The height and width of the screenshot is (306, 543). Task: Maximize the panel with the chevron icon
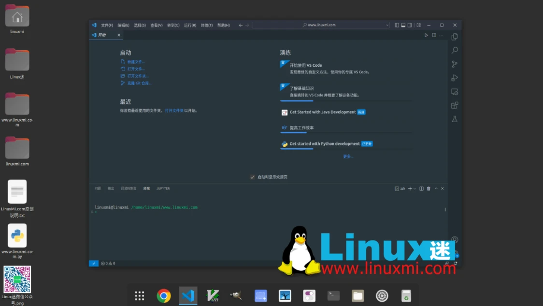[435, 189]
